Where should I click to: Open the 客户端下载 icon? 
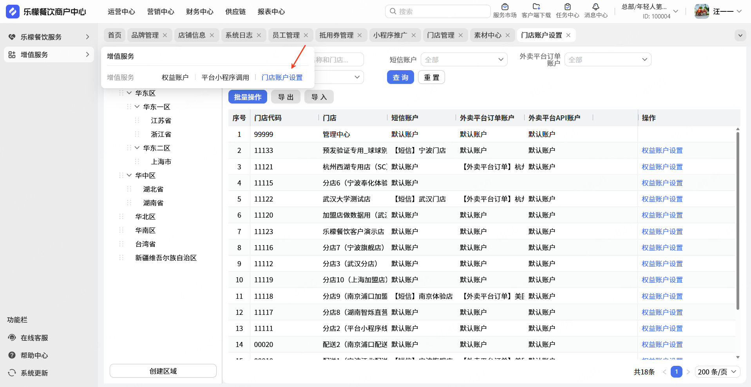(x=536, y=7)
